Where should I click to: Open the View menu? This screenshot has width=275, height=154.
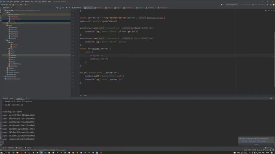coord(12,2)
